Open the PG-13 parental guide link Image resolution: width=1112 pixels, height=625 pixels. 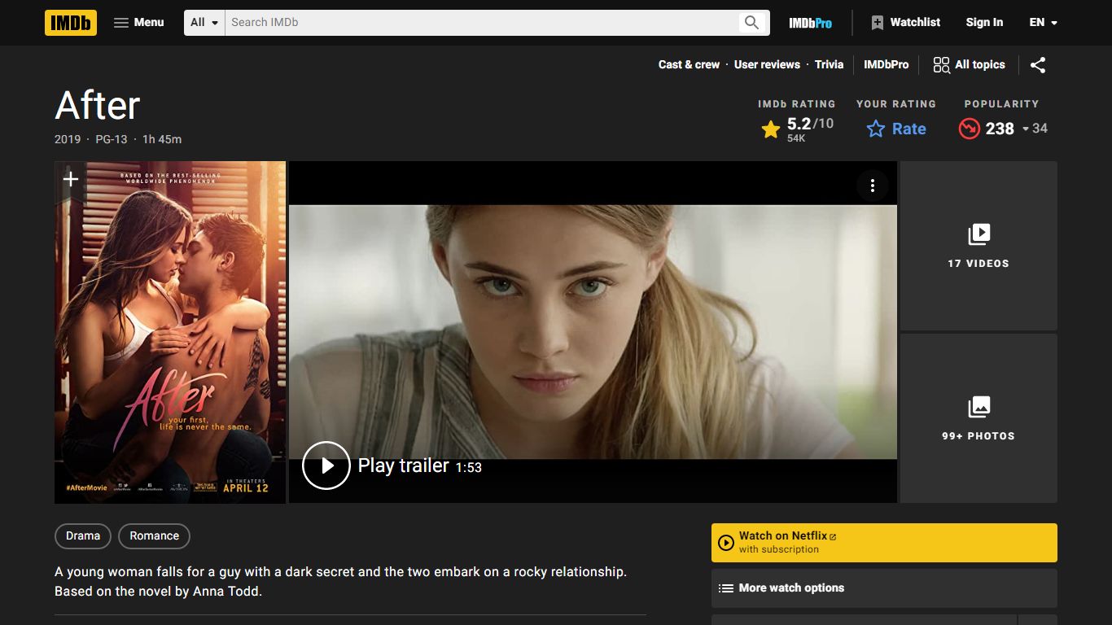pyautogui.click(x=112, y=139)
